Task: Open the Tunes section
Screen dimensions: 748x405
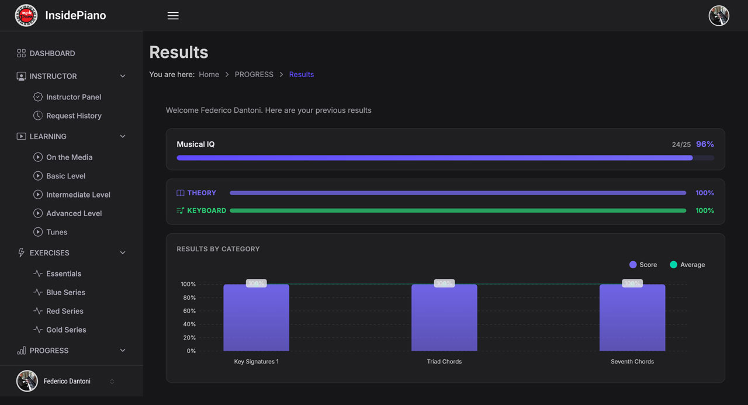Action: click(57, 232)
